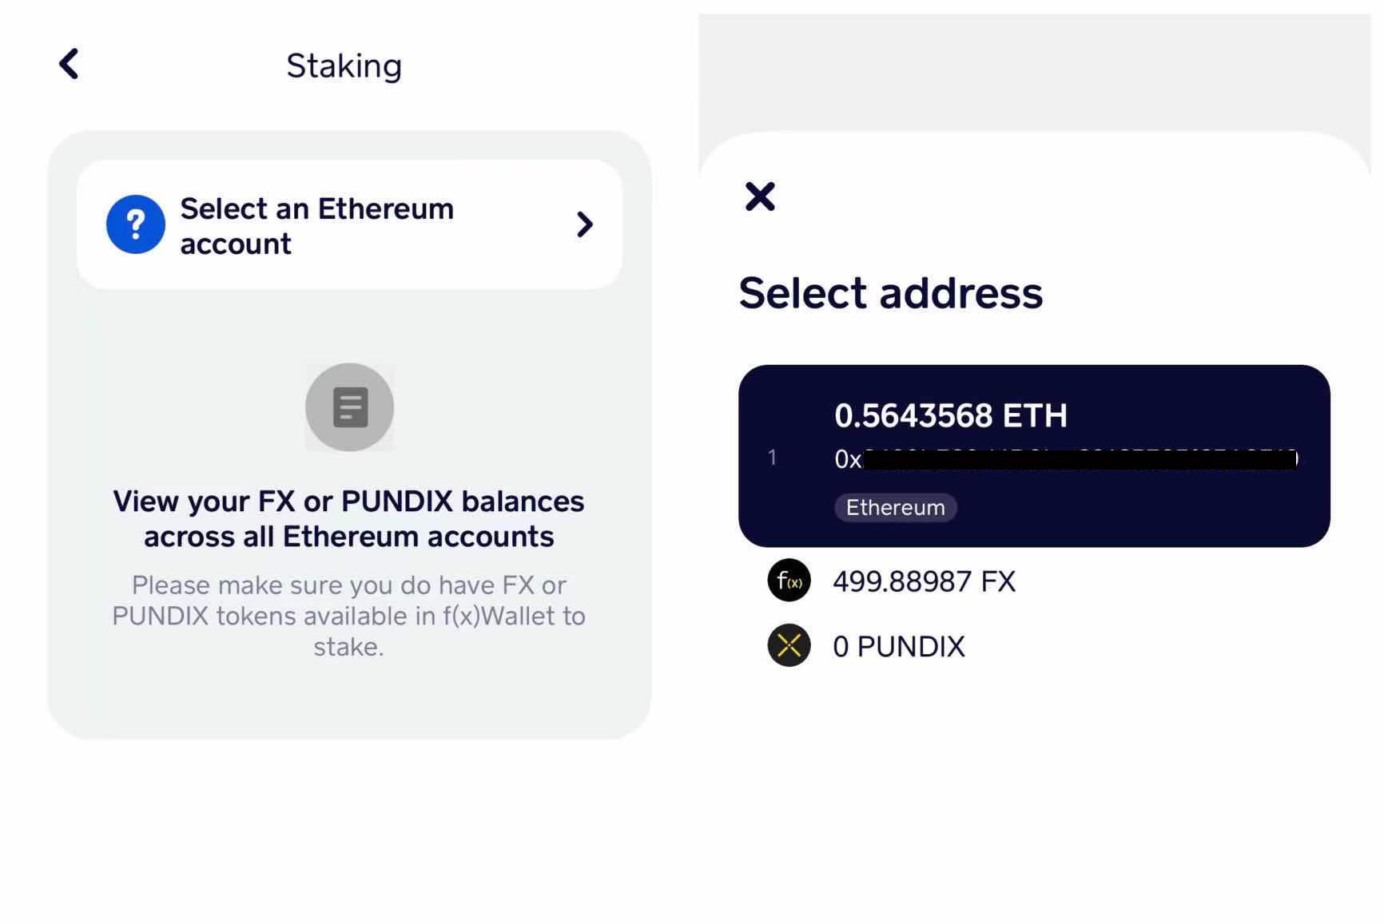Screen dimensions: 1384x924
Task: Tap the Ethereum network tag
Action: click(896, 507)
